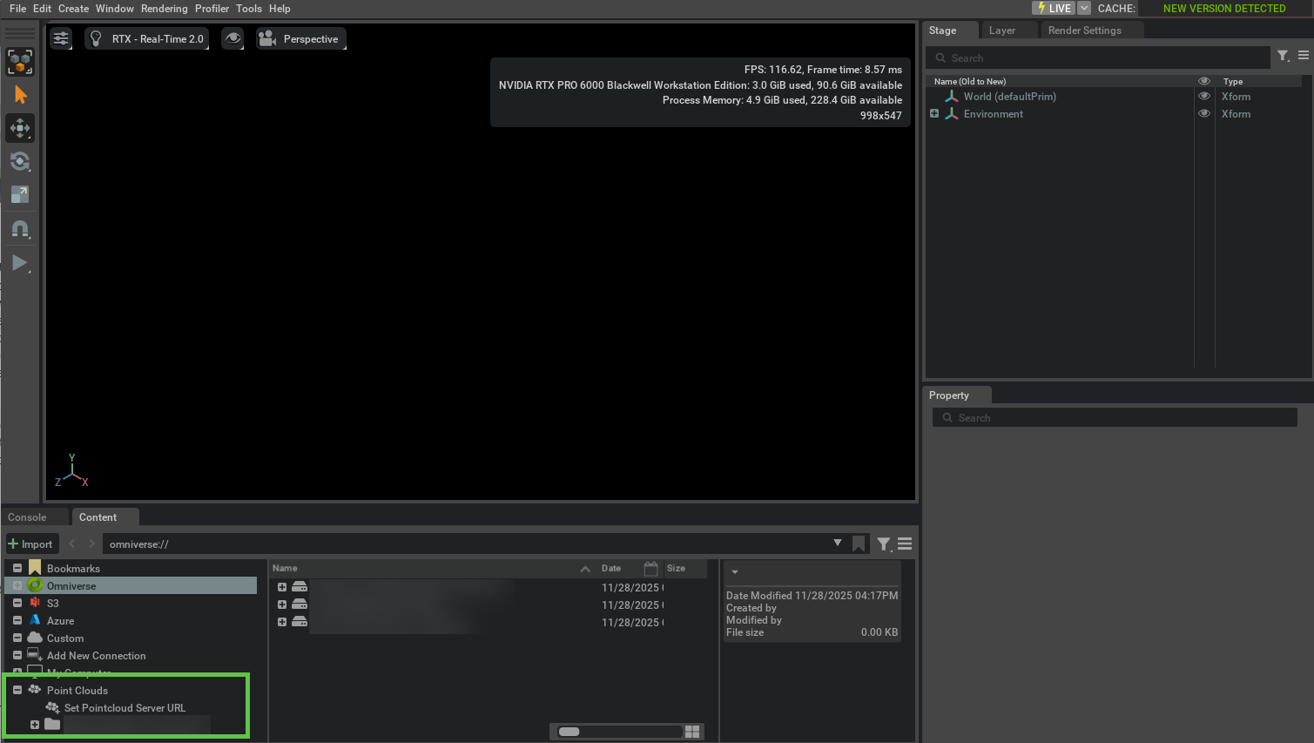Activate the Snap magnet tool
This screenshot has width=1314, height=743.
pyautogui.click(x=19, y=228)
